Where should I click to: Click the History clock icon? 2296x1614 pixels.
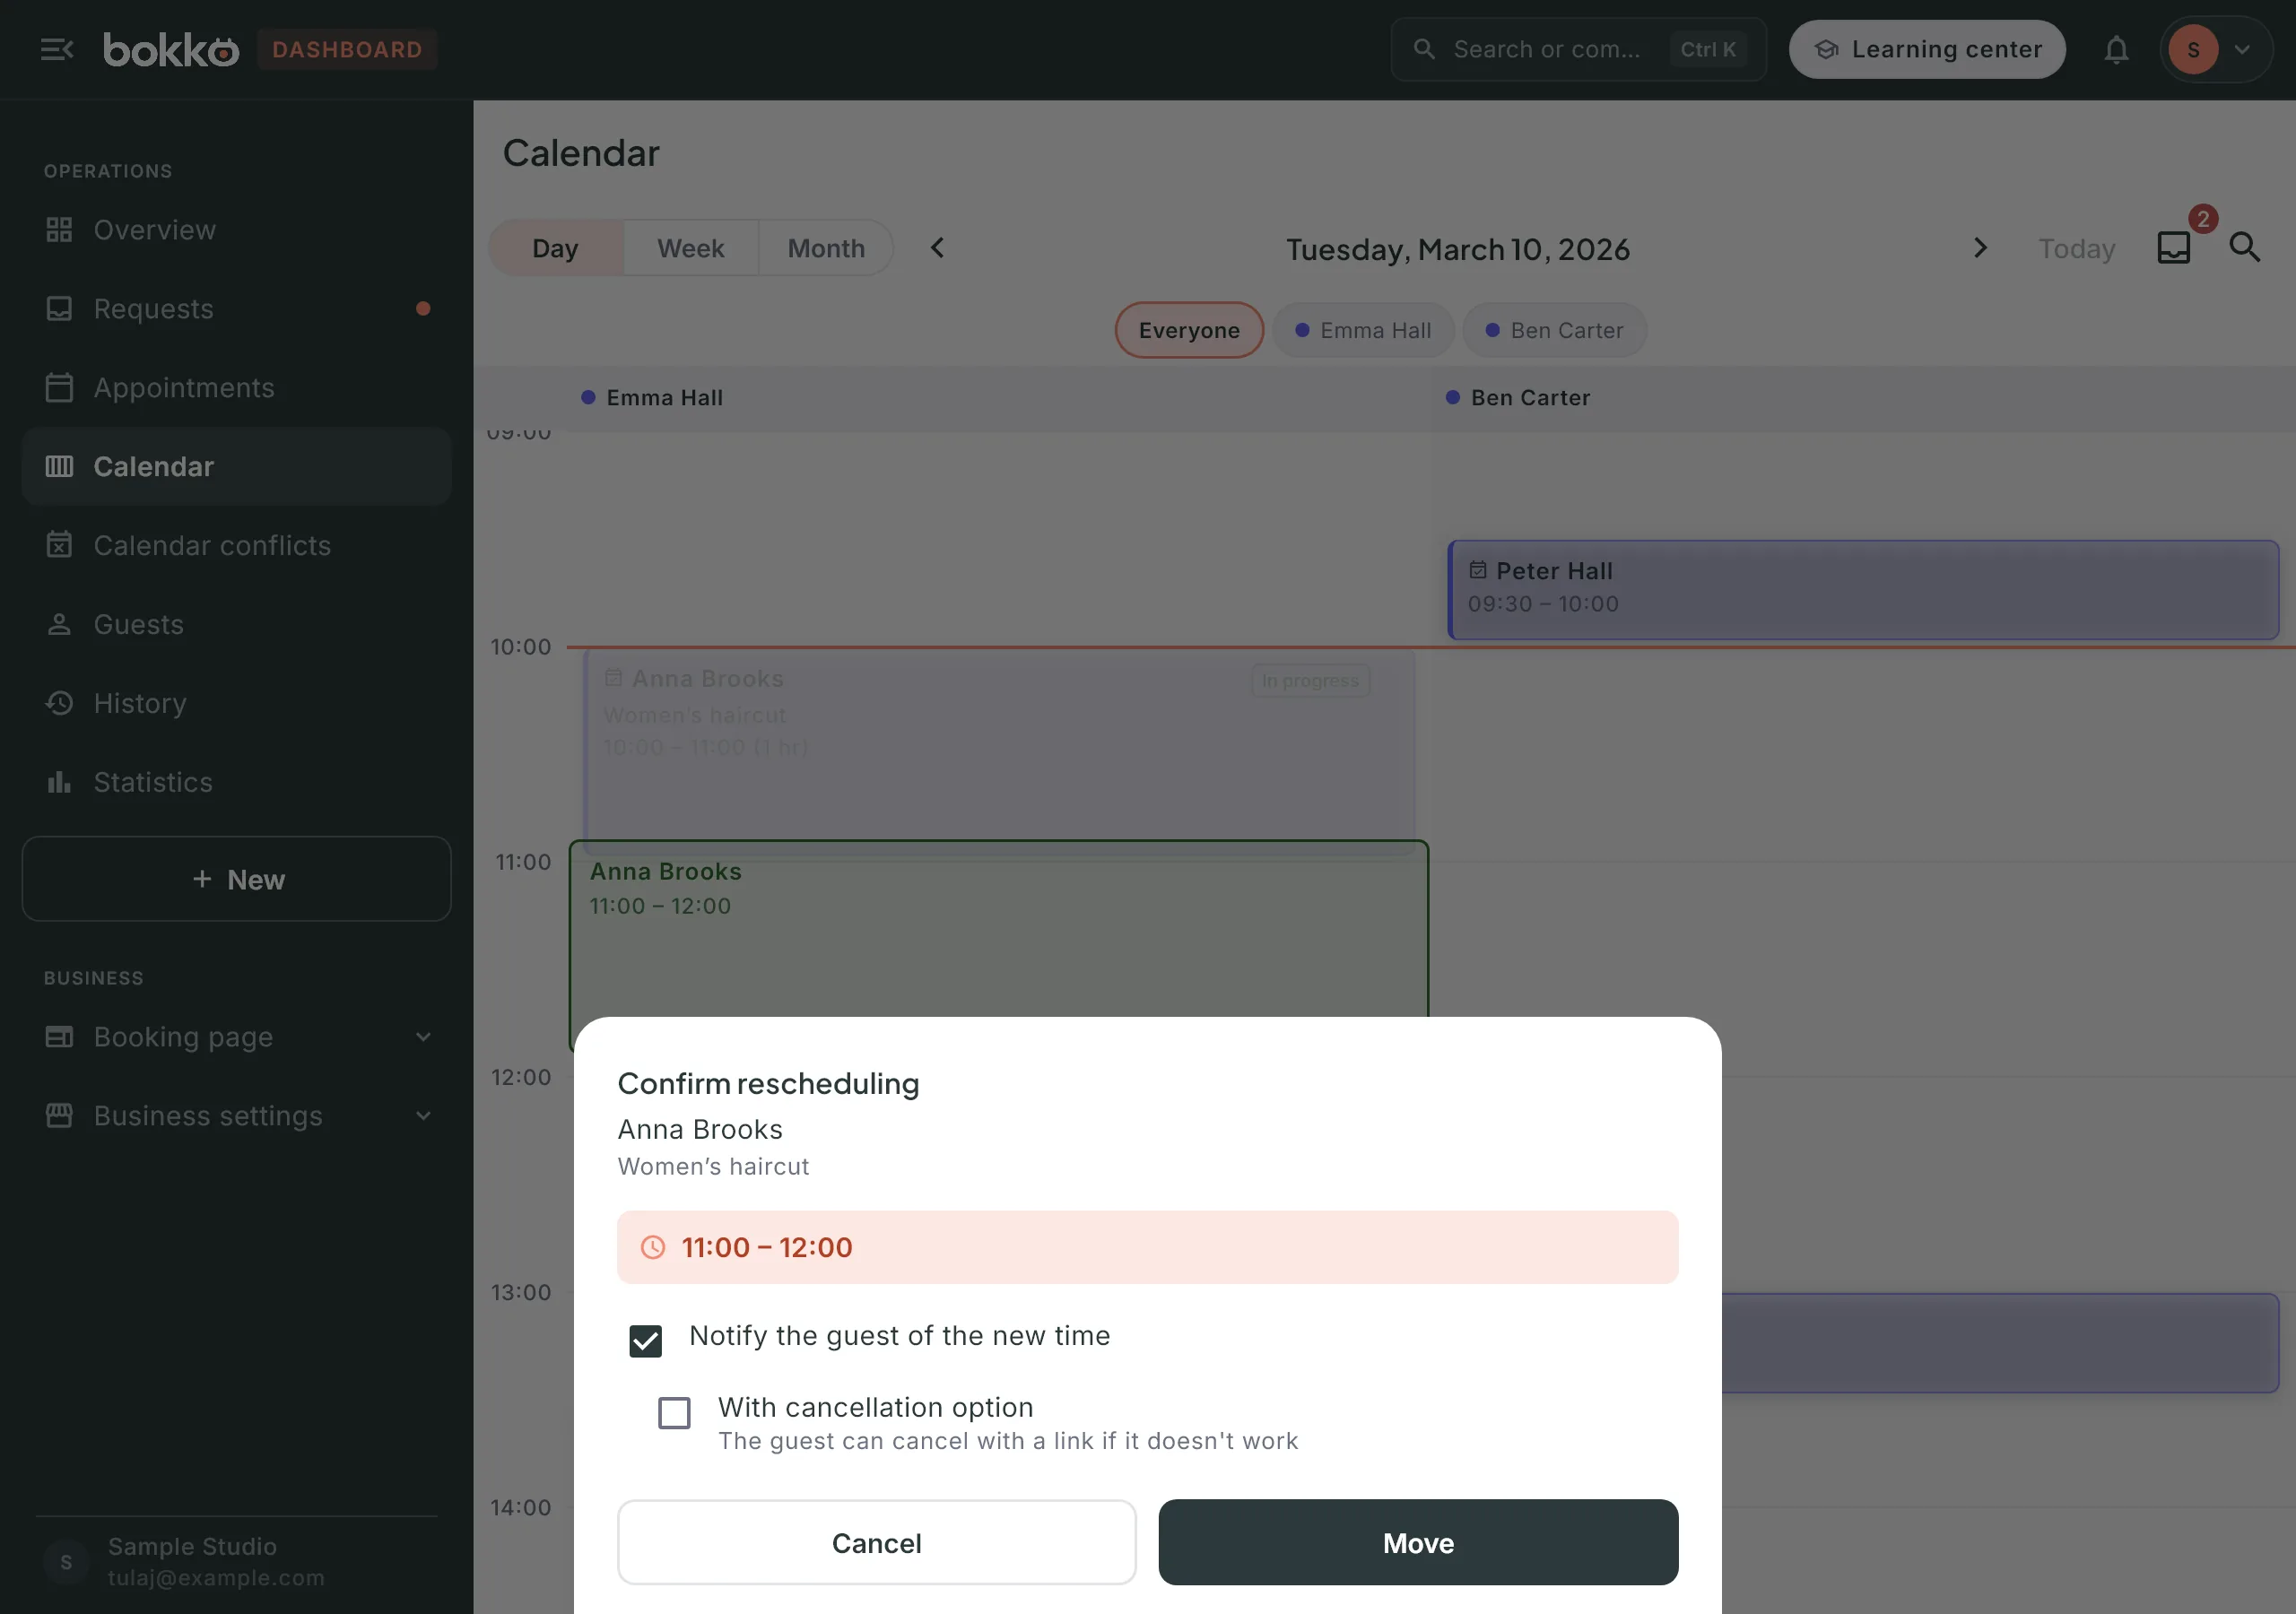[59, 703]
